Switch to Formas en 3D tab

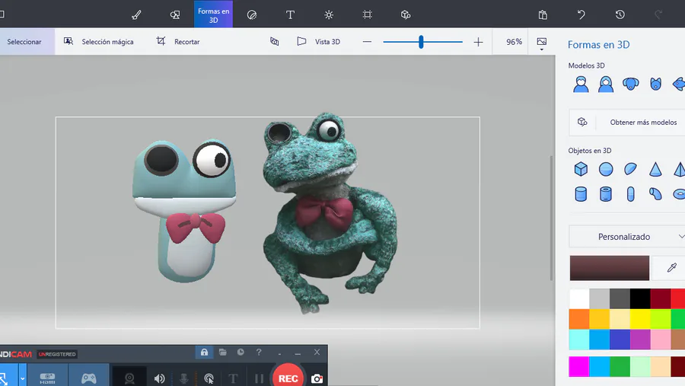coord(213,14)
